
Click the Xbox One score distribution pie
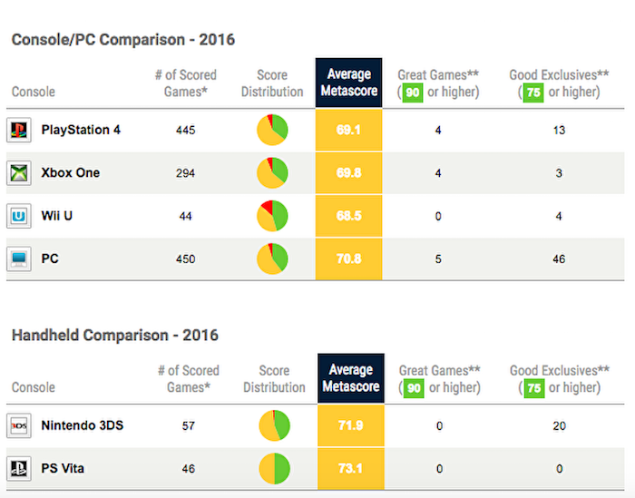[x=272, y=172]
